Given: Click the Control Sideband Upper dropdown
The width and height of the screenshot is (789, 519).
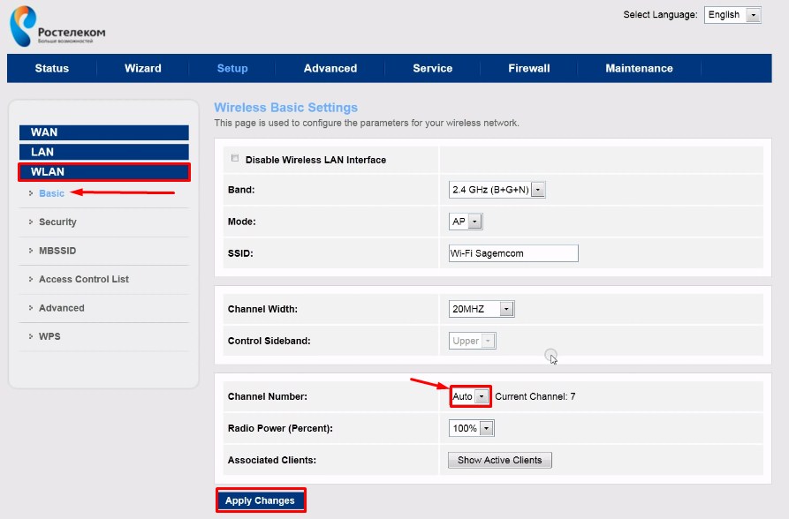Looking at the screenshot, I should point(472,341).
